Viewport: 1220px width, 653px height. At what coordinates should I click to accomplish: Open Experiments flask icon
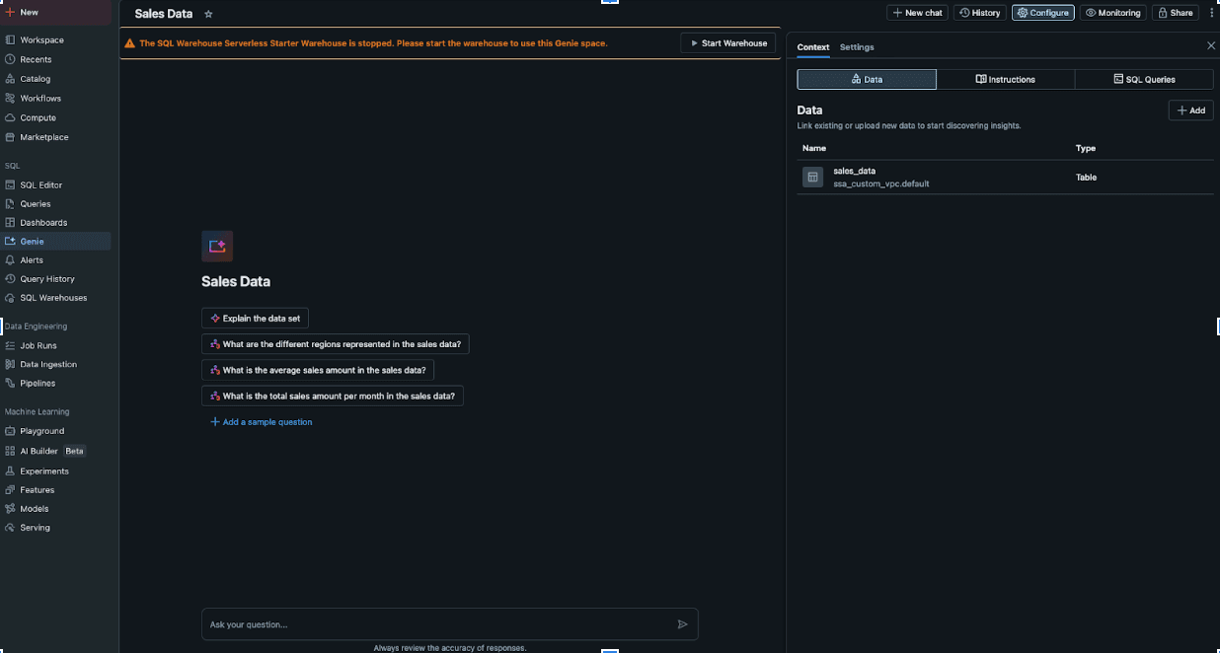coord(10,472)
